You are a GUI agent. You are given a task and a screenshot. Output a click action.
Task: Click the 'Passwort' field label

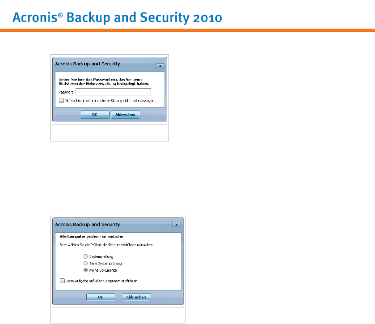point(66,92)
